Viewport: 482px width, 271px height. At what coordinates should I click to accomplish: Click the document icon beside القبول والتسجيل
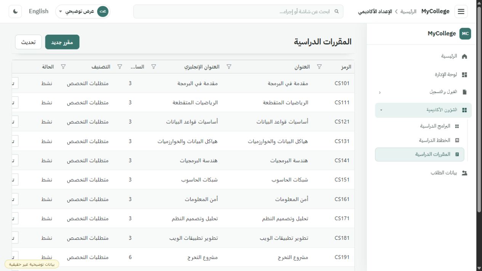click(464, 92)
